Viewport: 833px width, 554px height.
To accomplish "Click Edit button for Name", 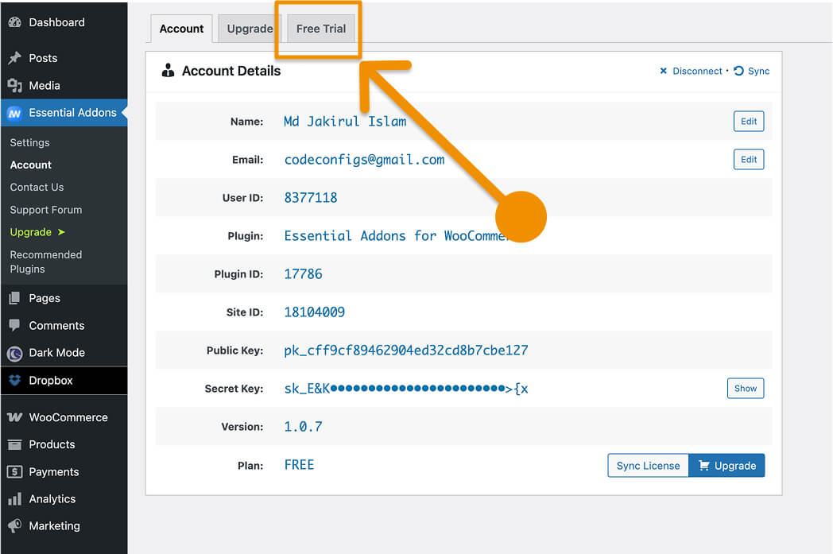I will pyautogui.click(x=749, y=121).
